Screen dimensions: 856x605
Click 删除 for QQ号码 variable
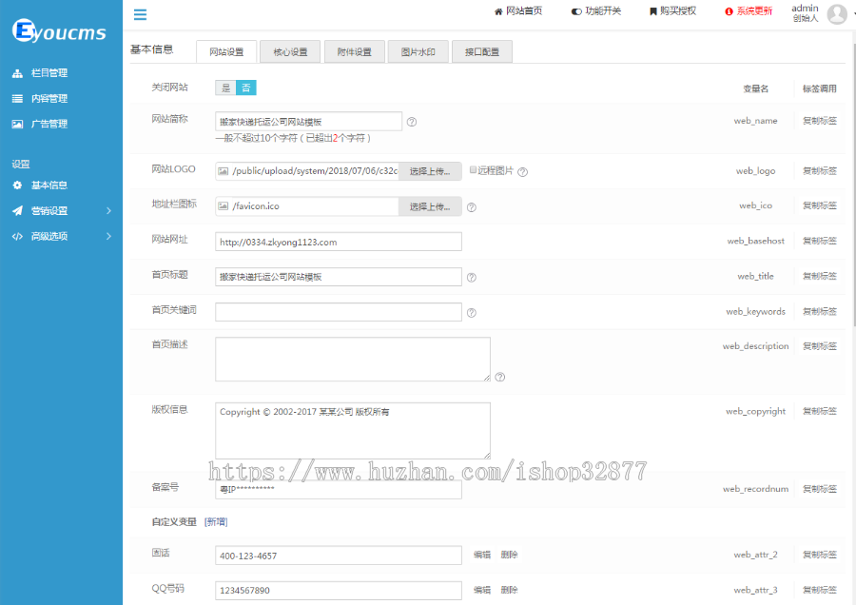509,591
